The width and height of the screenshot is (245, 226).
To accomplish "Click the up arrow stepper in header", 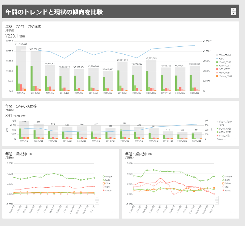I will 234,9.
